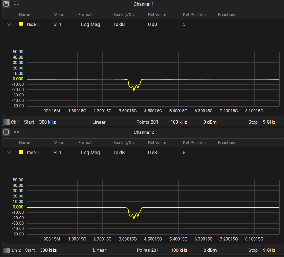Click the Points 201 setting in Channel 2
This screenshot has width=284, height=257.
pyautogui.click(x=148, y=250)
